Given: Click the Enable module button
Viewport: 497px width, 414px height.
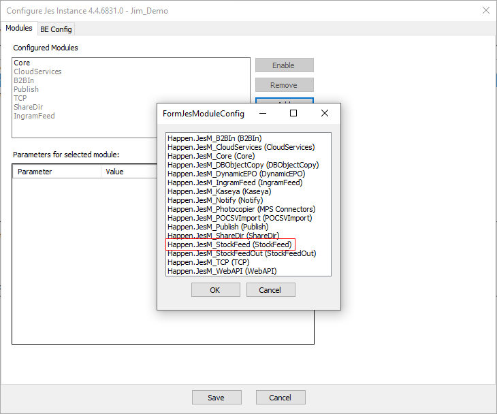Looking at the screenshot, I should 284,65.
